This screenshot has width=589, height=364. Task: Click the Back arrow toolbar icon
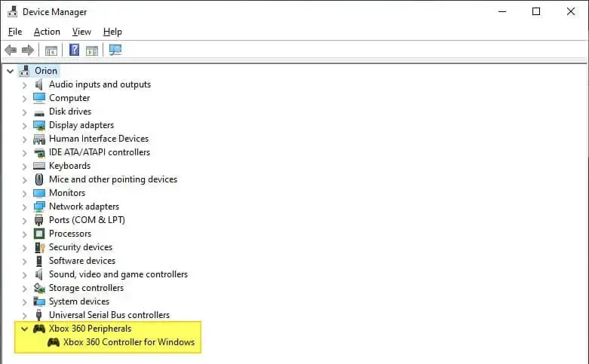click(11, 50)
